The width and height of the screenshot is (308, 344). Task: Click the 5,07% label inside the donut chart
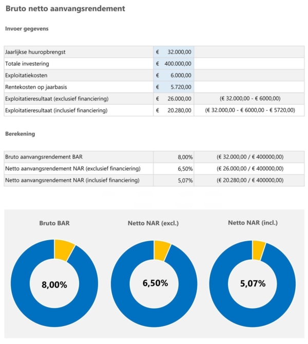tap(252, 283)
